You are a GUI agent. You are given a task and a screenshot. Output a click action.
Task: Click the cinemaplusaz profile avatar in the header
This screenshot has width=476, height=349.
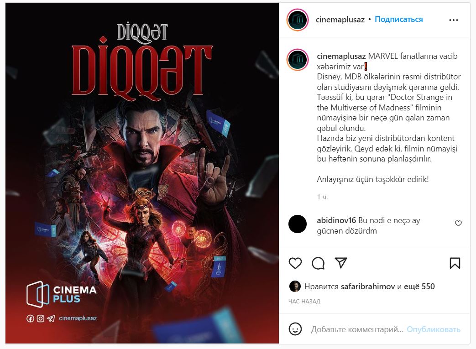click(298, 20)
